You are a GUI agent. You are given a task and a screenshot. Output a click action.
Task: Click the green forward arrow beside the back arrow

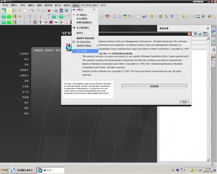click(x=44, y=10)
